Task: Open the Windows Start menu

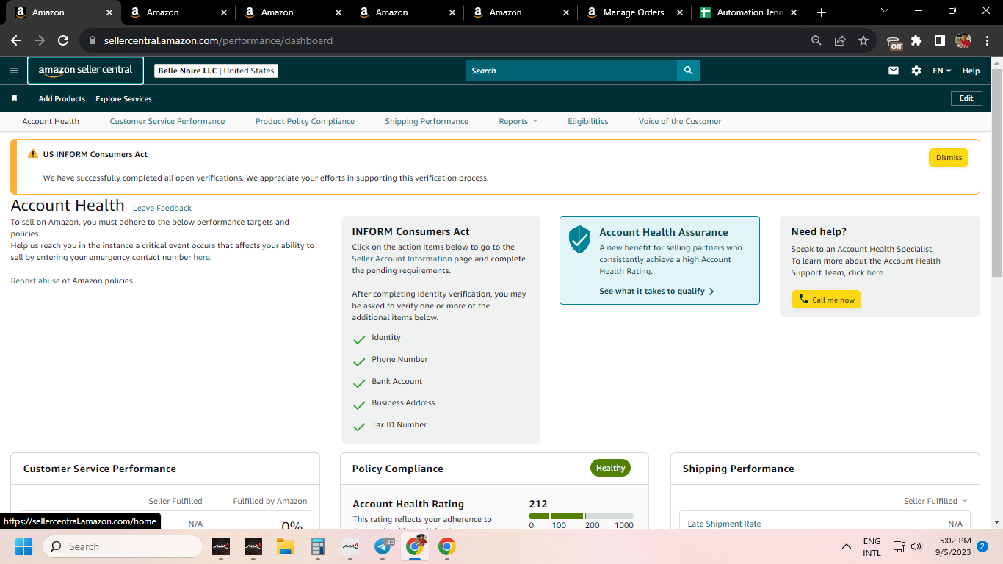Action: [x=23, y=546]
